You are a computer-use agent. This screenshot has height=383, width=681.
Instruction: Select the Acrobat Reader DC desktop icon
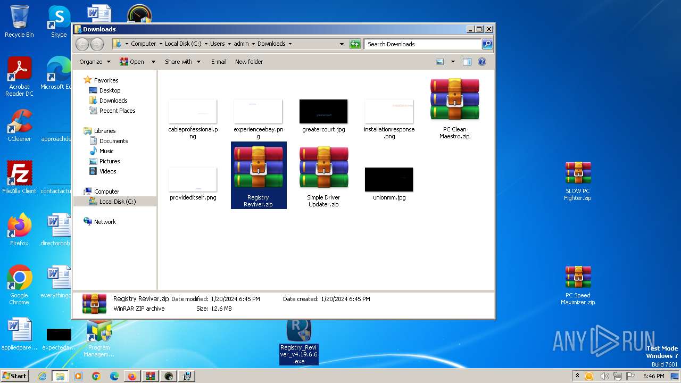(19, 77)
